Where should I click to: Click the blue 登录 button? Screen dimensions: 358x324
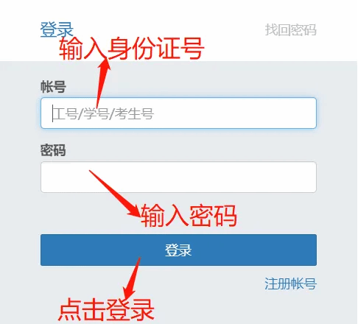click(178, 250)
